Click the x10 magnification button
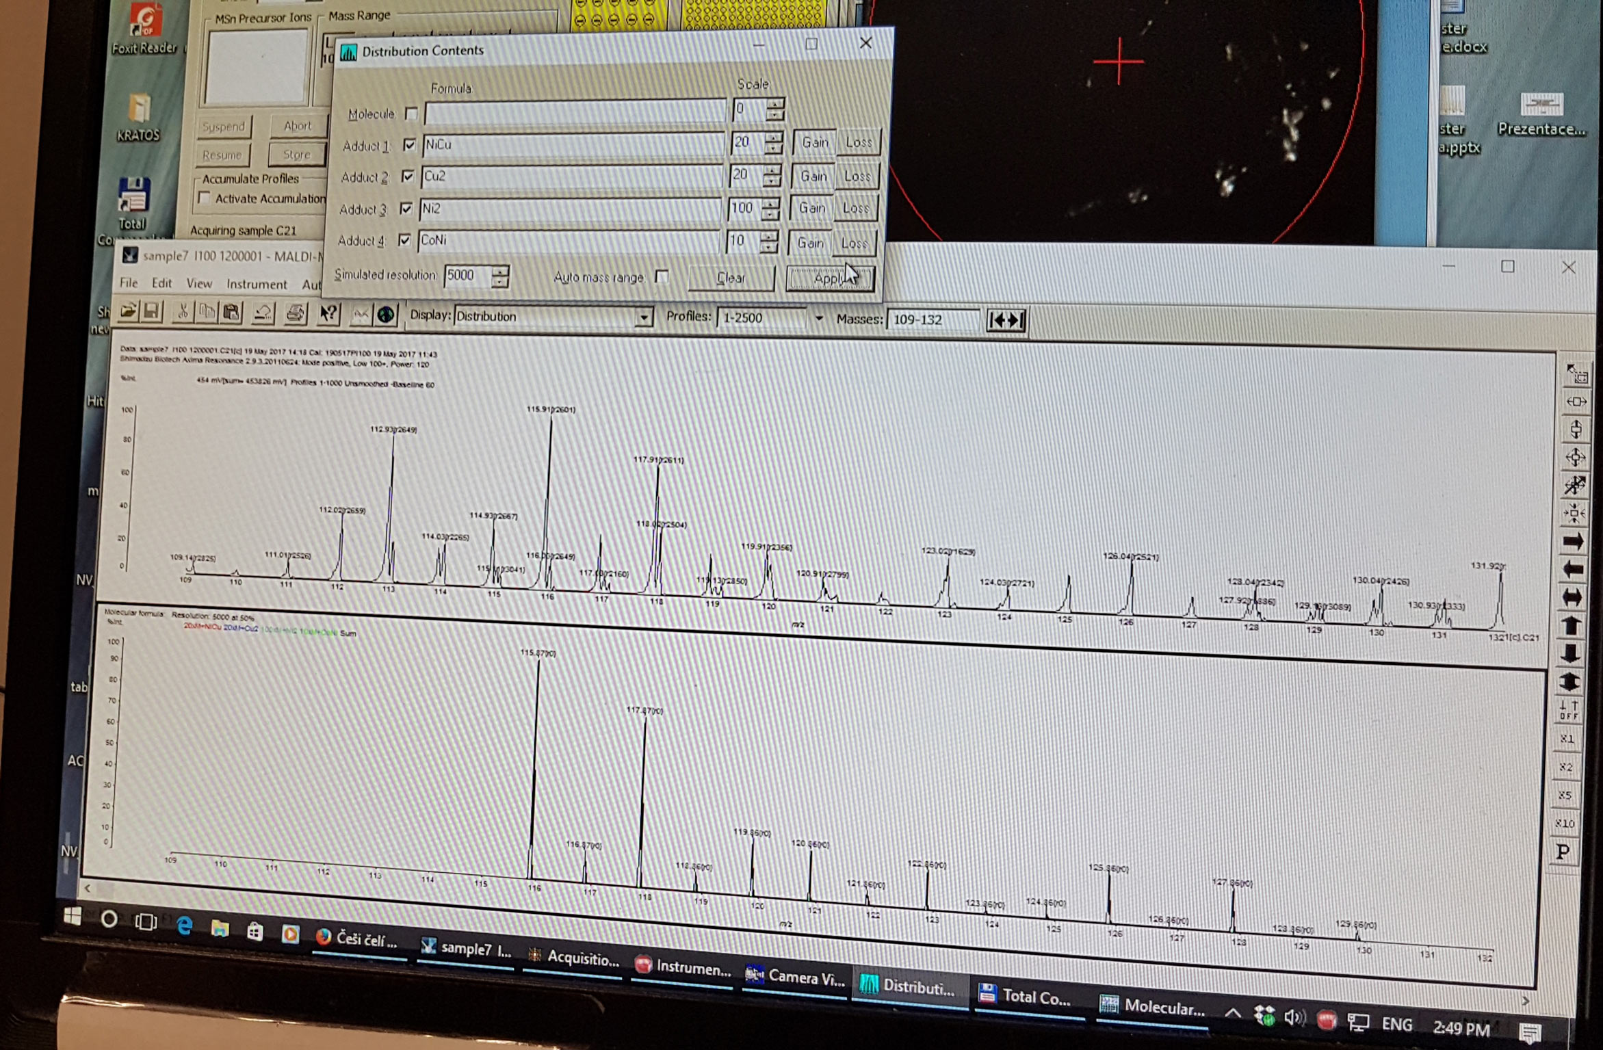The height and width of the screenshot is (1050, 1603). (1565, 823)
